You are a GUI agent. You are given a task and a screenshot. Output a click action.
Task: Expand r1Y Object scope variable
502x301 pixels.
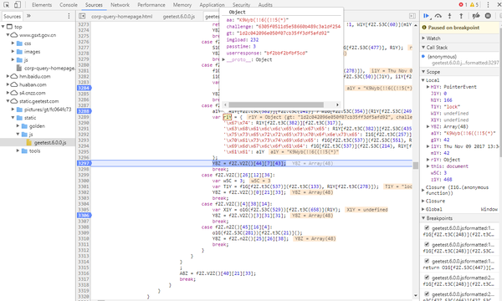[x=428, y=160]
